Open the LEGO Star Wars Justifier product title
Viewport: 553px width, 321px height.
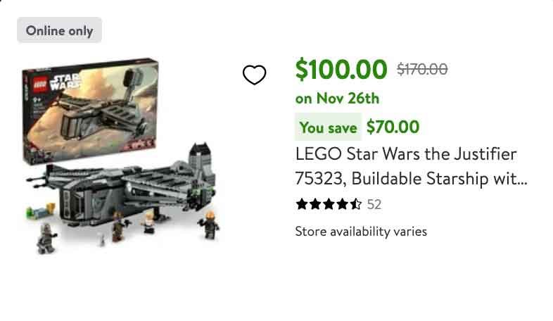pos(406,154)
